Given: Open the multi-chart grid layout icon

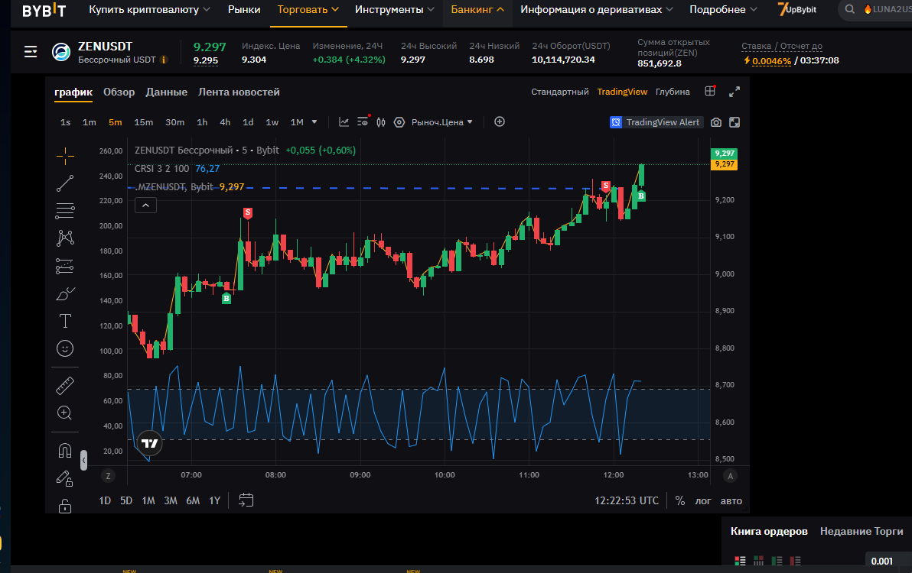Looking at the screenshot, I should pyautogui.click(x=710, y=92).
